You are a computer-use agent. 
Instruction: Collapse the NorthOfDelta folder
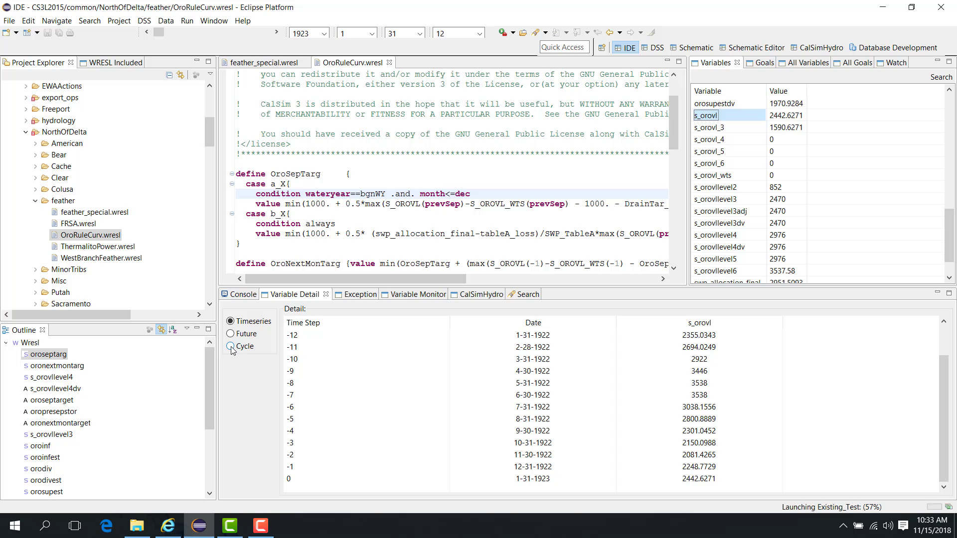26,132
